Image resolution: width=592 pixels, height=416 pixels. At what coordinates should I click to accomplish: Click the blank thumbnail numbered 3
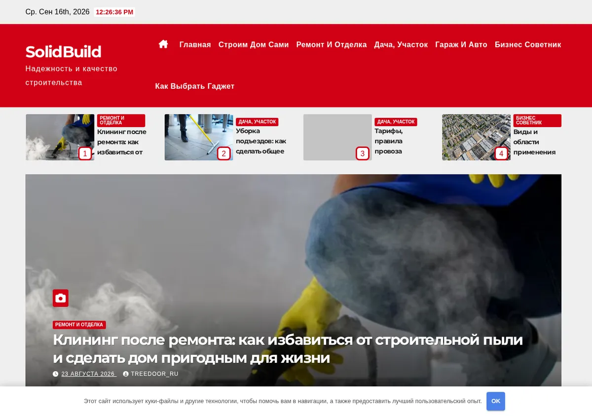(x=337, y=138)
